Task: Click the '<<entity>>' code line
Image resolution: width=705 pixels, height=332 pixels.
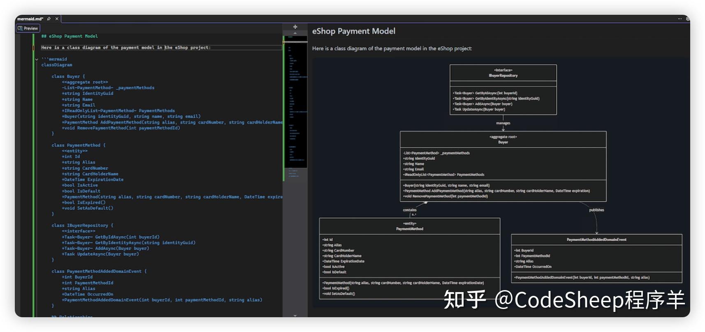Action: click(75, 151)
